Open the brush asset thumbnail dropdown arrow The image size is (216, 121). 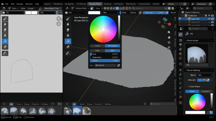pos(211,45)
